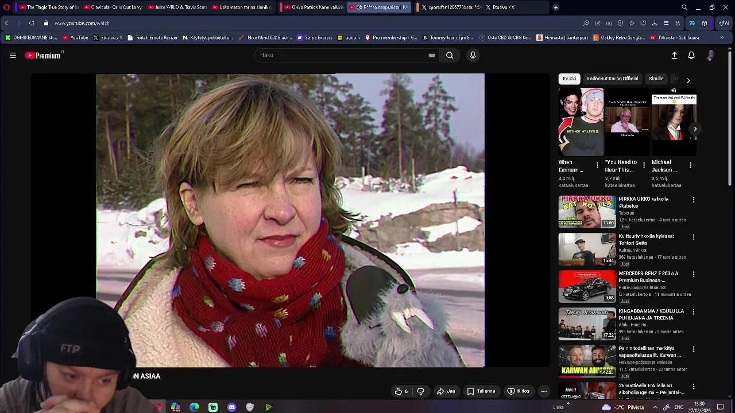
Task: Go back with browser back arrow
Action: [6, 23]
